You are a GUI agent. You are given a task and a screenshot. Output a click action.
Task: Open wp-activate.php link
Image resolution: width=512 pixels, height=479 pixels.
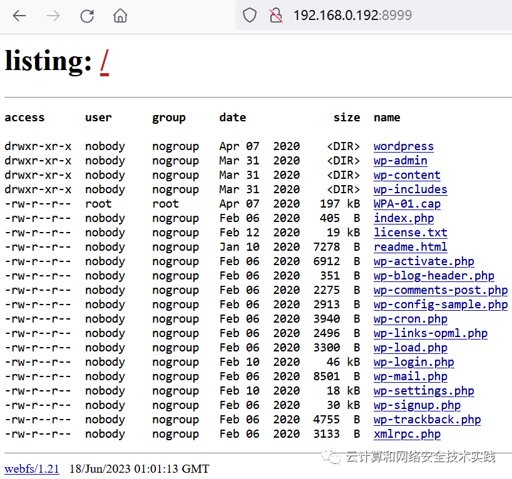[424, 261]
